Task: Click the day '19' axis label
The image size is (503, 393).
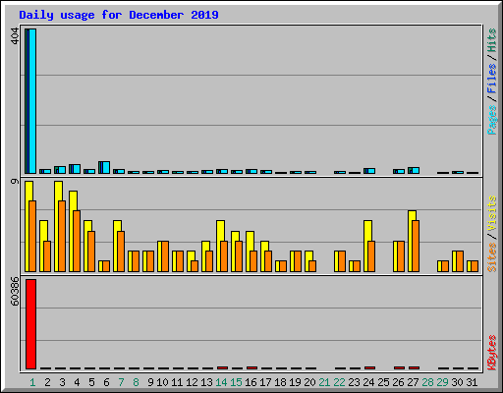Action: (295, 382)
